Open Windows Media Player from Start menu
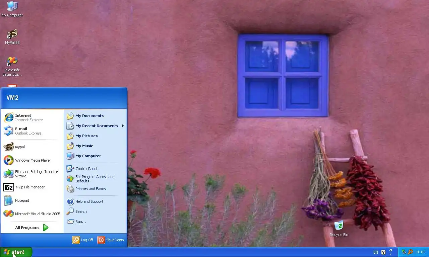Image resolution: width=429 pixels, height=257 pixels. click(x=33, y=160)
